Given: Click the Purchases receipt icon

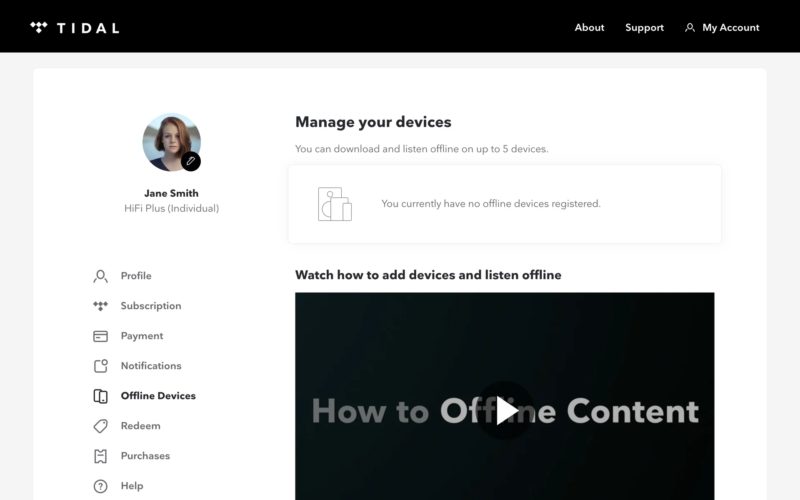Looking at the screenshot, I should pyautogui.click(x=100, y=456).
